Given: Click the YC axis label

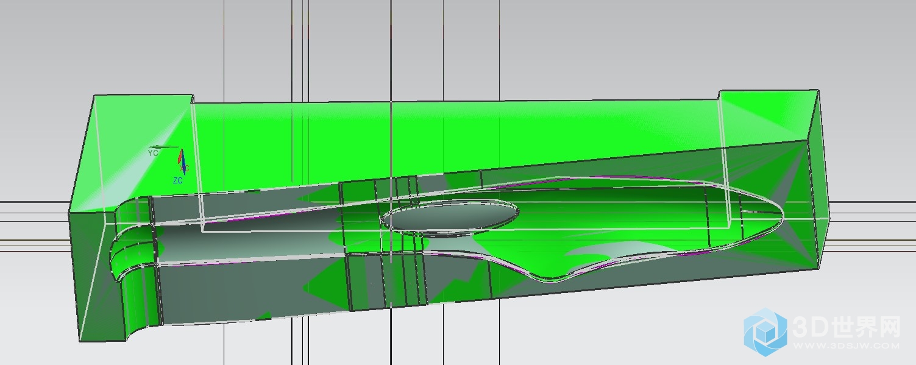Looking at the screenshot, I should pyautogui.click(x=153, y=154).
